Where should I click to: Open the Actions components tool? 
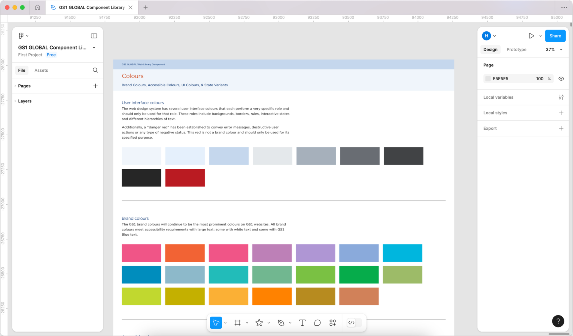[333, 323]
